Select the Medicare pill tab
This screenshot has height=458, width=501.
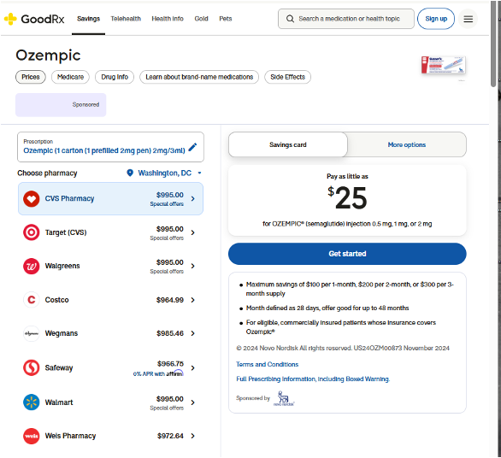pyautogui.click(x=70, y=77)
